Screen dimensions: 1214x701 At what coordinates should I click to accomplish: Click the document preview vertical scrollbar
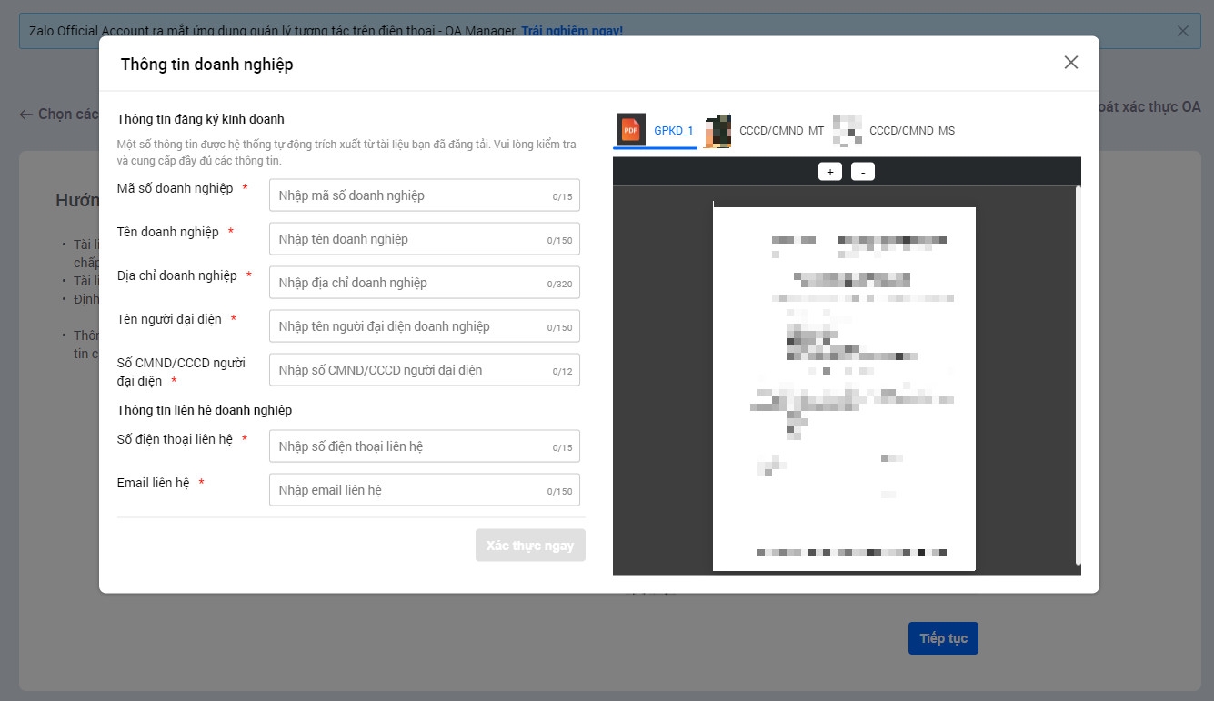pos(1078,375)
